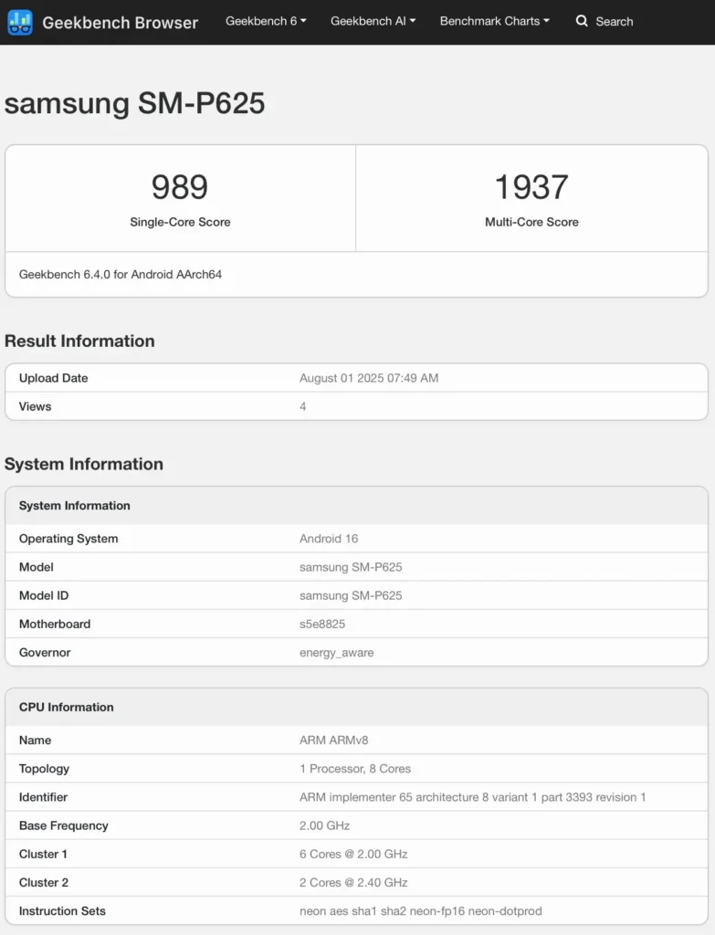Click the ARM ARMv8 value

334,740
